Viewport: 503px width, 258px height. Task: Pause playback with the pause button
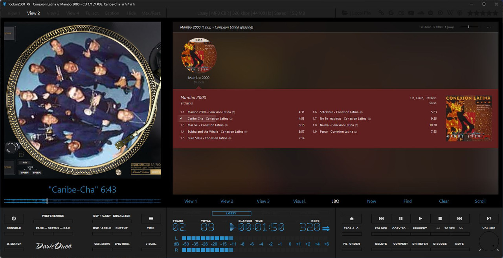click(x=401, y=218)
